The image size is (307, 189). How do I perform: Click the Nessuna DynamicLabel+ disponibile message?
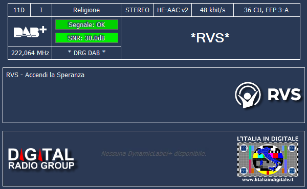pos(153,154)
